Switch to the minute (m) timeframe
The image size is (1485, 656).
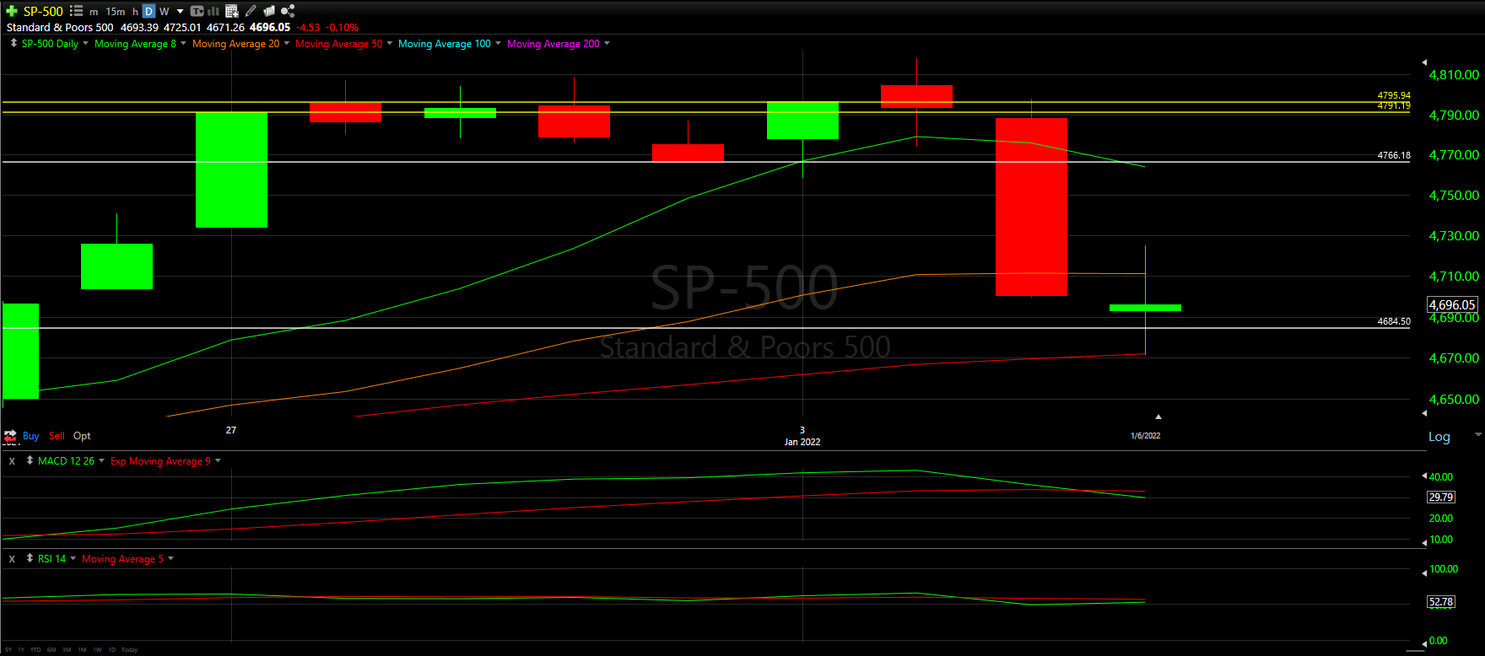pos(94,12)
